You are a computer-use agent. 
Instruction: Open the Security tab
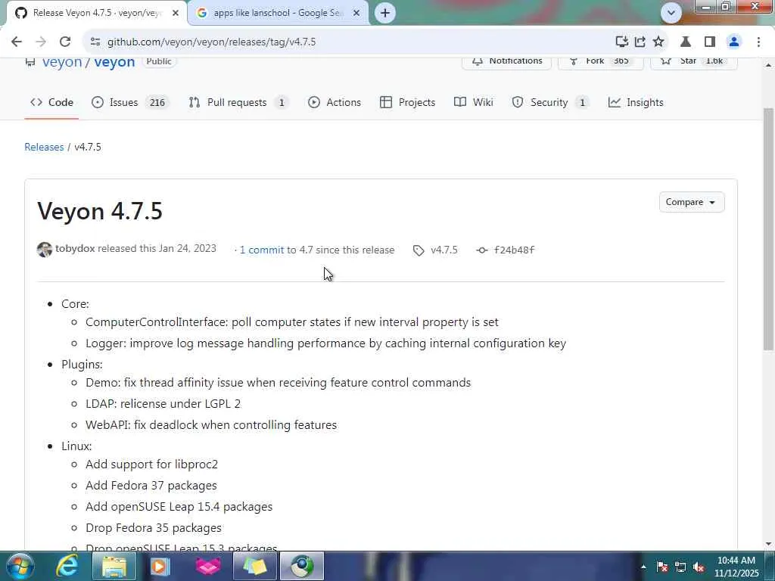(549, 102)
